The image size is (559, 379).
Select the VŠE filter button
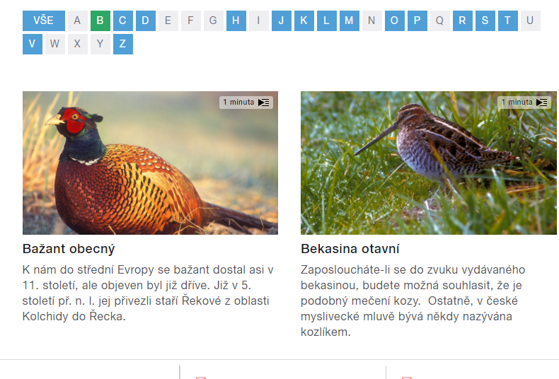[44, 21]
